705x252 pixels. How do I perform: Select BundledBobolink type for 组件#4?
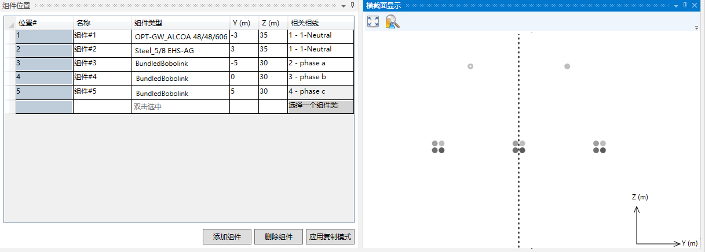click(x=181, y=78)
